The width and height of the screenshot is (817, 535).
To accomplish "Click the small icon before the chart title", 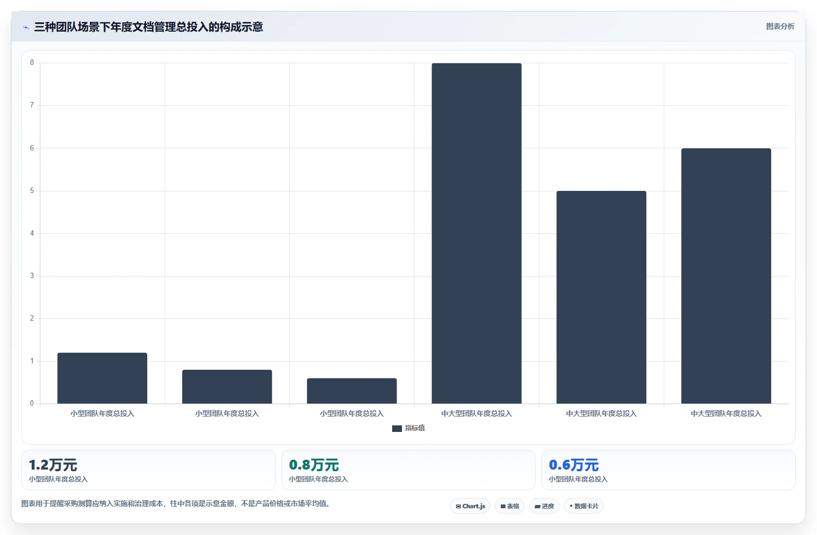I will [26, 27].
